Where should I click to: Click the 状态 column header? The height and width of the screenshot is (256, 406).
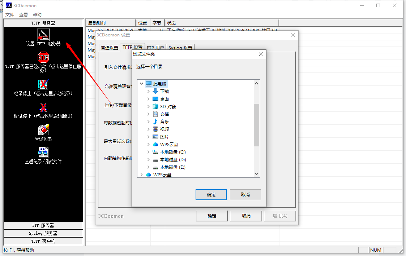click(222, 23)
